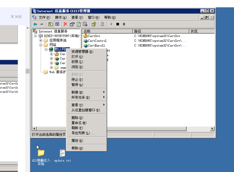The image size is (234, 172).
Task: Choose 权限(I) from context menu
Action: tap(86, 62)
